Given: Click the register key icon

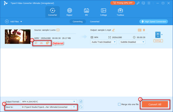Looking at the screenshot, I should (138, 3).
